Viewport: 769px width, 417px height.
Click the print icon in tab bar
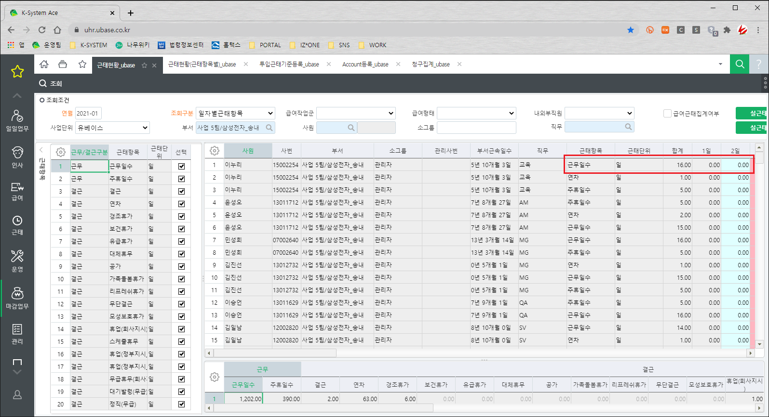point(63,64)
